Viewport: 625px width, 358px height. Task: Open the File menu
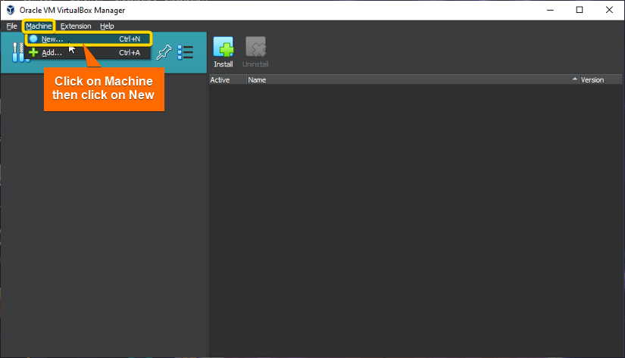[11, 26]
